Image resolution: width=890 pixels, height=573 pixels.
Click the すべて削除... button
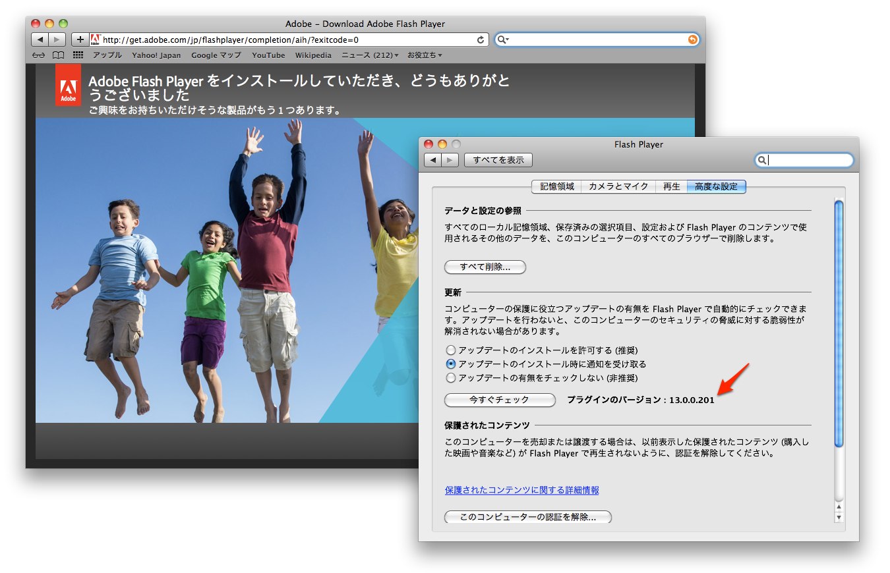click(485, 267)
